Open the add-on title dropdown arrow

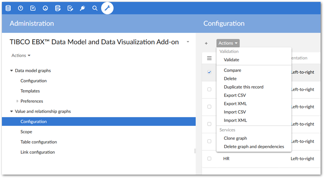(188, 42)
